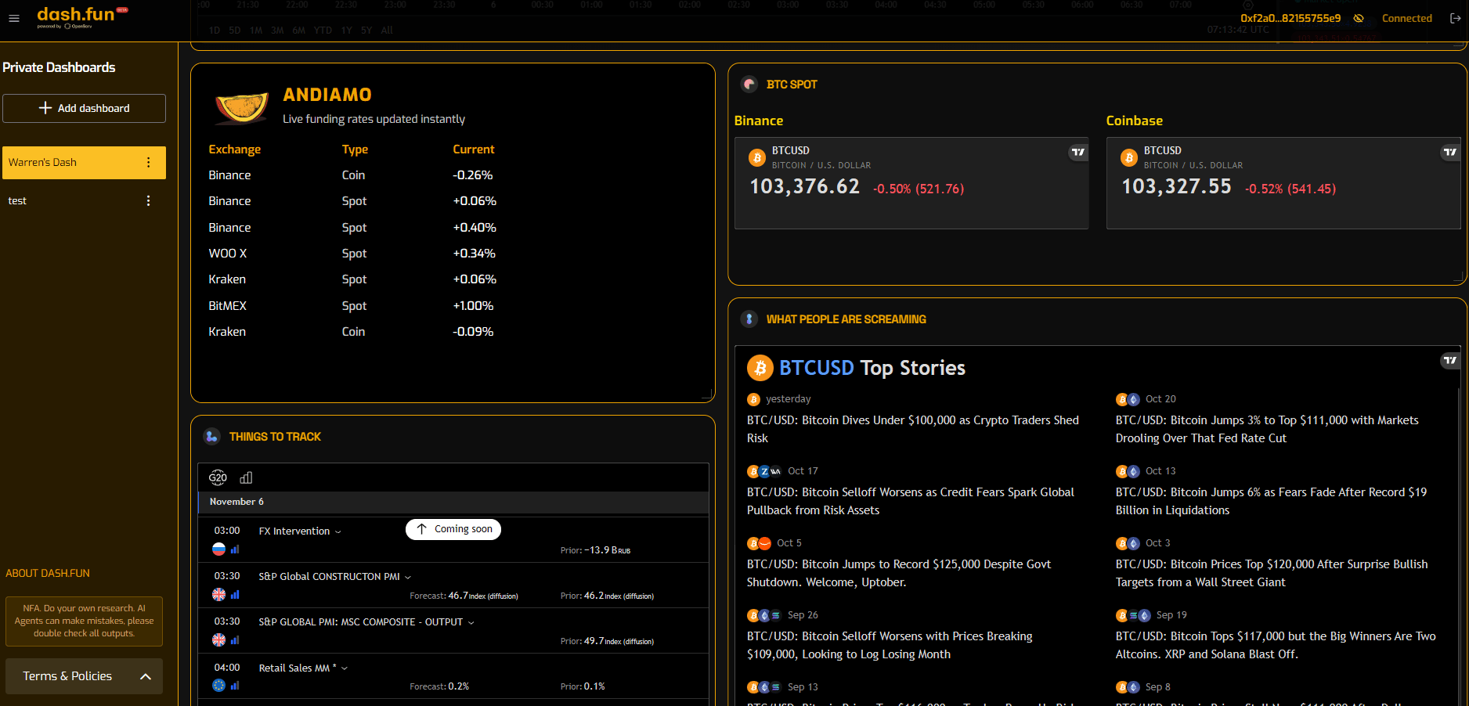This screenshot has height=706, width=1469.
Task: Expand the FX Intervention event
Action: [300, 531]
